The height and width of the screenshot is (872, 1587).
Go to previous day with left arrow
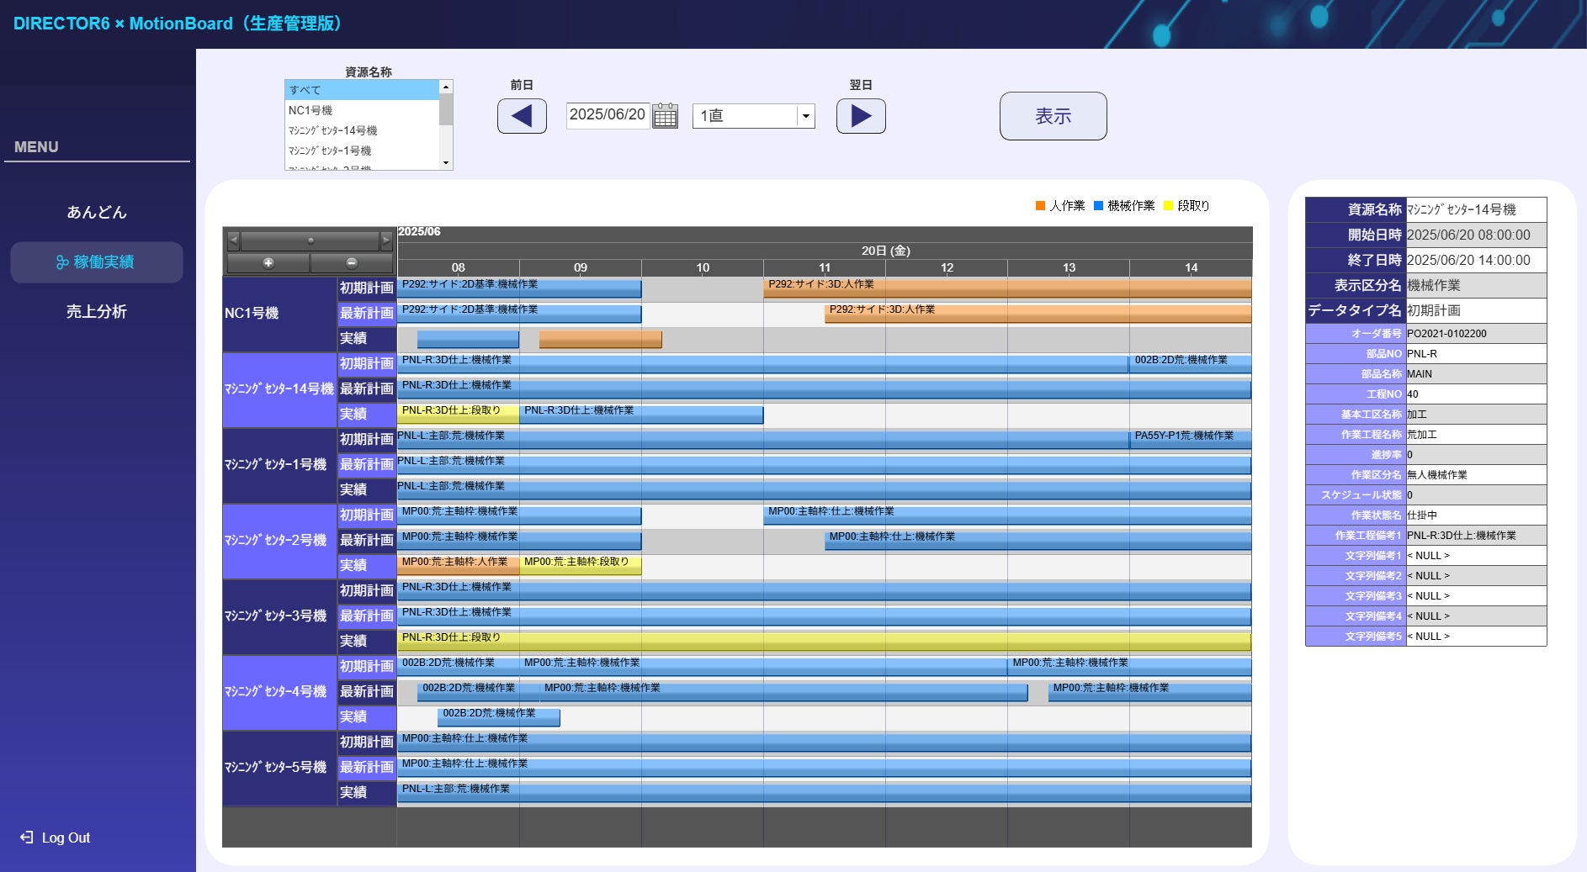(x=522, y=116)
